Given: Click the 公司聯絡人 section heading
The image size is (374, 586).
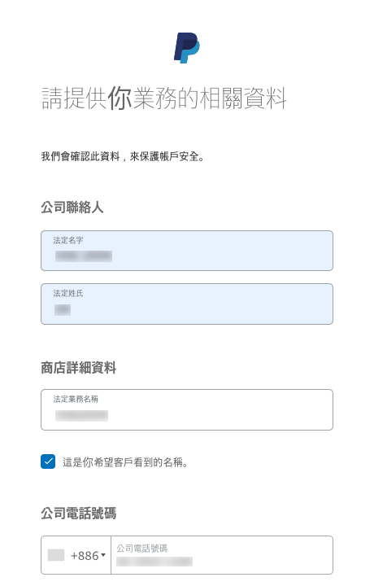Looking at the screenshot, I should pos(72,207).
